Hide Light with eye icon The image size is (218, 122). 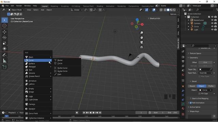pos(212,29)
